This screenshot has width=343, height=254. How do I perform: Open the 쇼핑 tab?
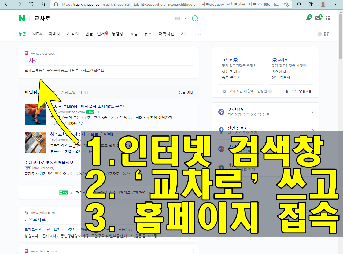click(134, 34)
